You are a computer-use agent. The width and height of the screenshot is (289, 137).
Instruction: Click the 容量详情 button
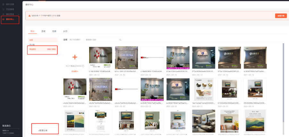pyautogui.click(x=281, y=16)
